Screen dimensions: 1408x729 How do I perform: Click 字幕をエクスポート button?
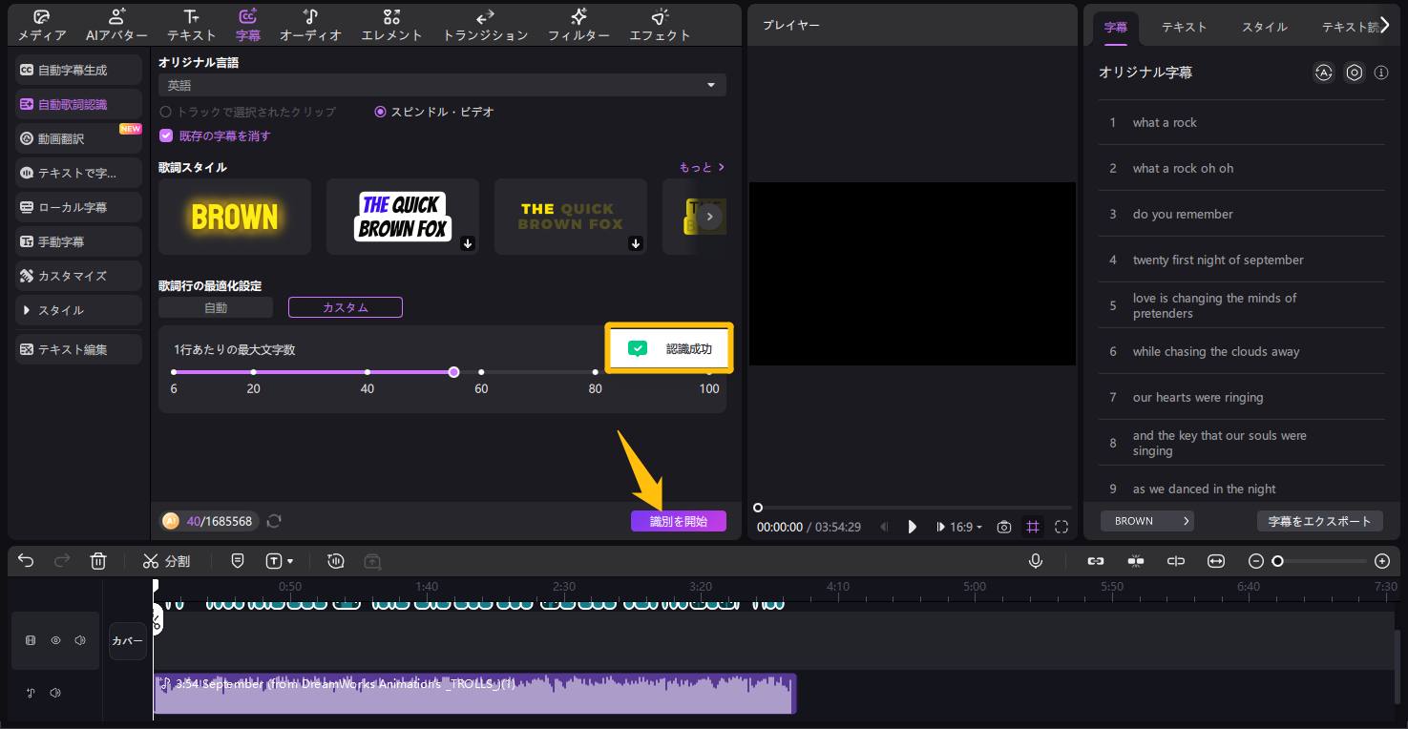pos(1319,521)
